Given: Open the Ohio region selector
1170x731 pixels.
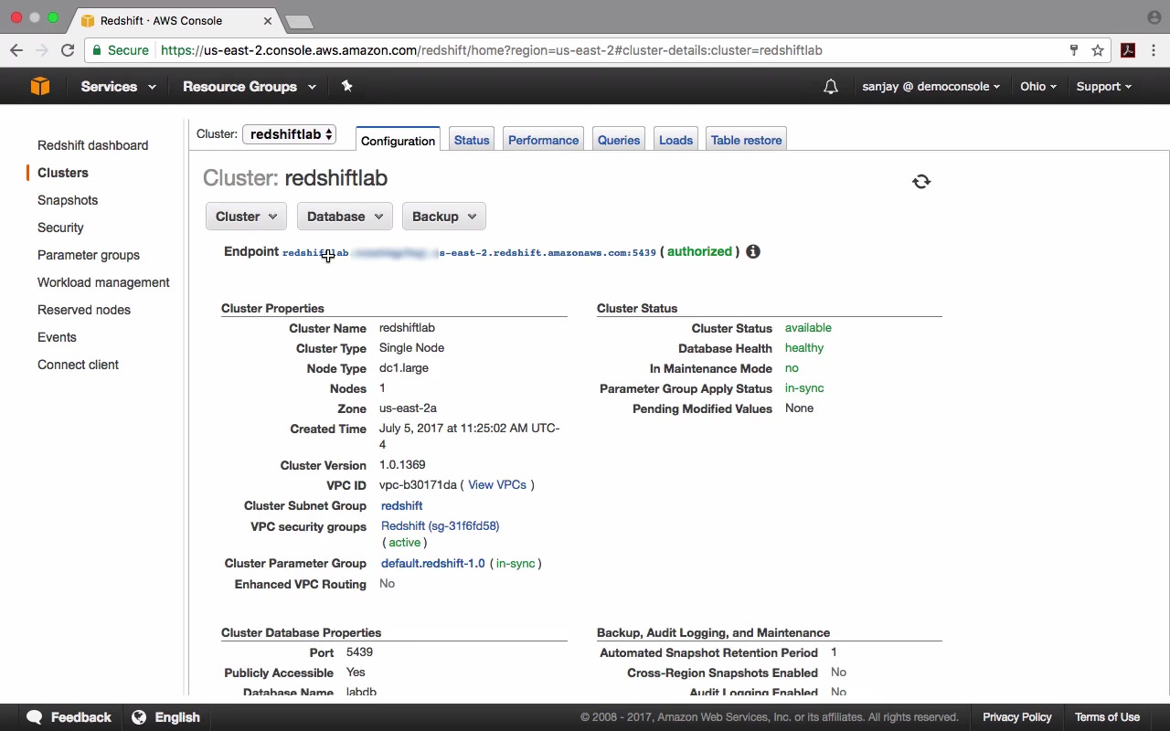Looking at the screenshot, I should coord(1038,87).
